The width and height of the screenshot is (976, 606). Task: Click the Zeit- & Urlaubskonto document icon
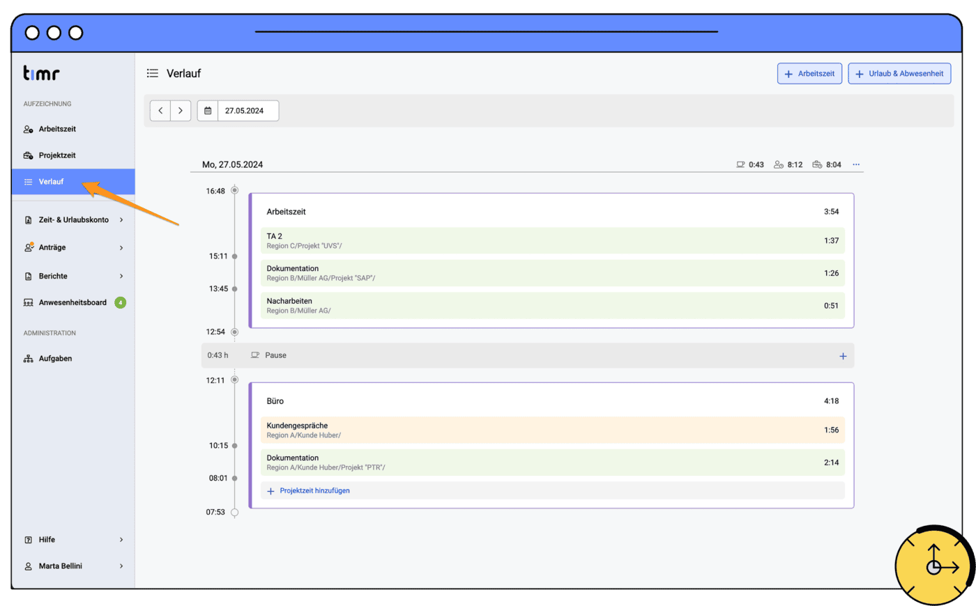(29, 220)
